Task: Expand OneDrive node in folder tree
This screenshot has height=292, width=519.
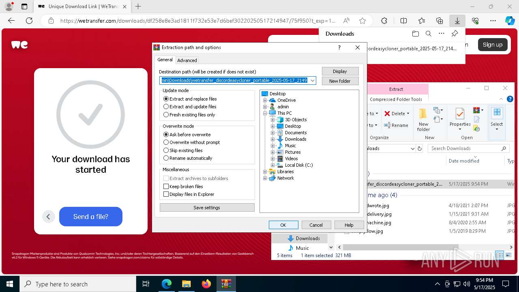Action: point(265,100)
